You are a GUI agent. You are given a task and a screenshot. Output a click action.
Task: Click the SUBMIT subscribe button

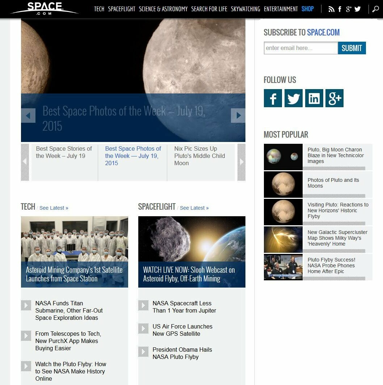(352, 48)
